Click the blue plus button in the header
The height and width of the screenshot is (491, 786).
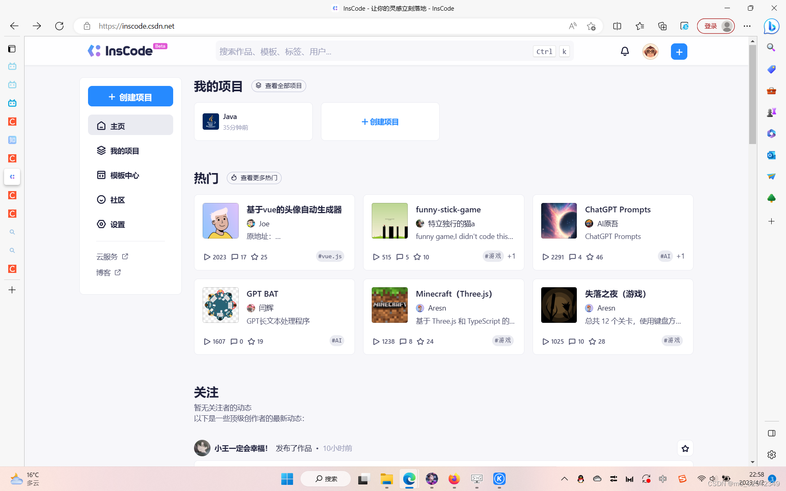(679, 52)
